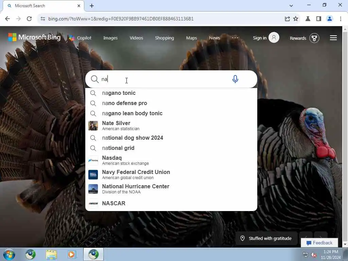
Task: Click the Feedback button
Action: point(319,243)
